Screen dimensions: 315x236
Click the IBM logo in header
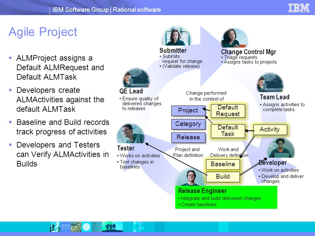tap(299, 8)
